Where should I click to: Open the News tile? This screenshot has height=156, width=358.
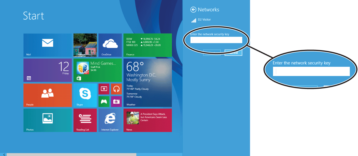coord(147,120)
